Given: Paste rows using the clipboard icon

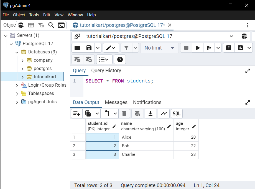Looking at the screenshot, I should coord(106,113).
